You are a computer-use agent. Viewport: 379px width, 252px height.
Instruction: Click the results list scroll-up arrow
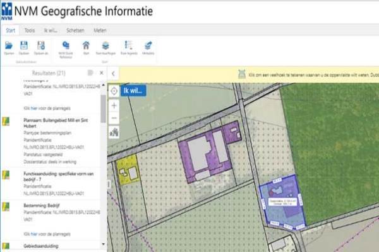[x=104, y=85]
